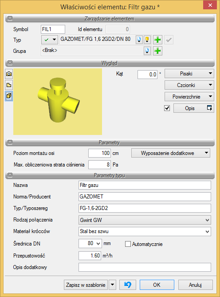Confirm with the OK button
Screen dimensions: 220x297
pos(157,285)
